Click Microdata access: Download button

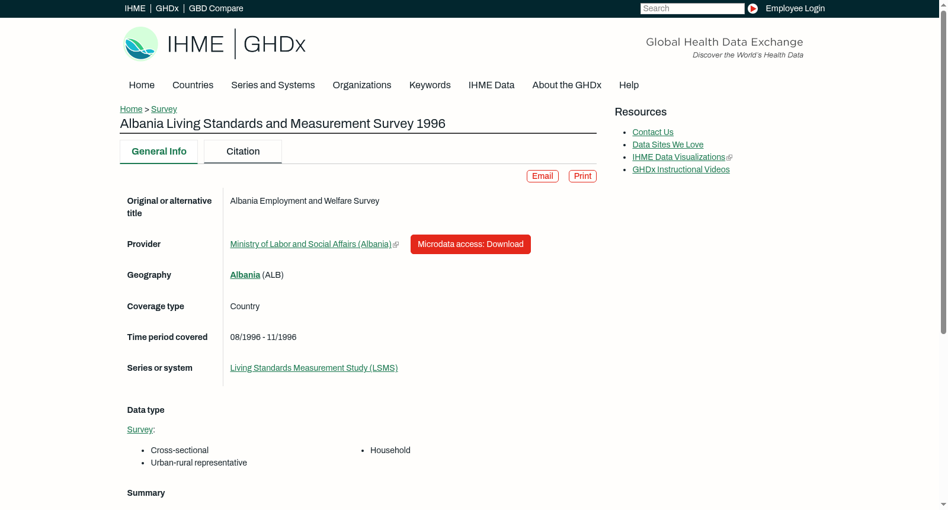point(470,244)
